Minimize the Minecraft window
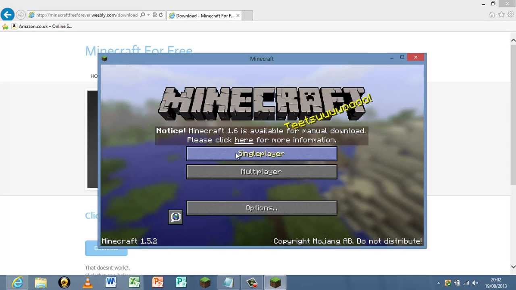Image resolution: width=516 pixels, height=290 pixels. tap(392, 58)
